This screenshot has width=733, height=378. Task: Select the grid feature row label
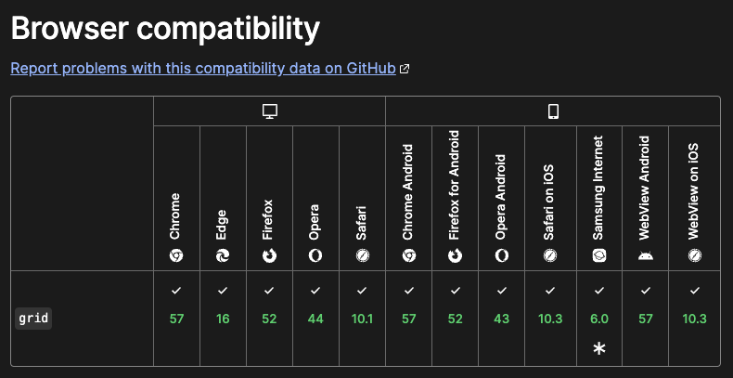33,319
